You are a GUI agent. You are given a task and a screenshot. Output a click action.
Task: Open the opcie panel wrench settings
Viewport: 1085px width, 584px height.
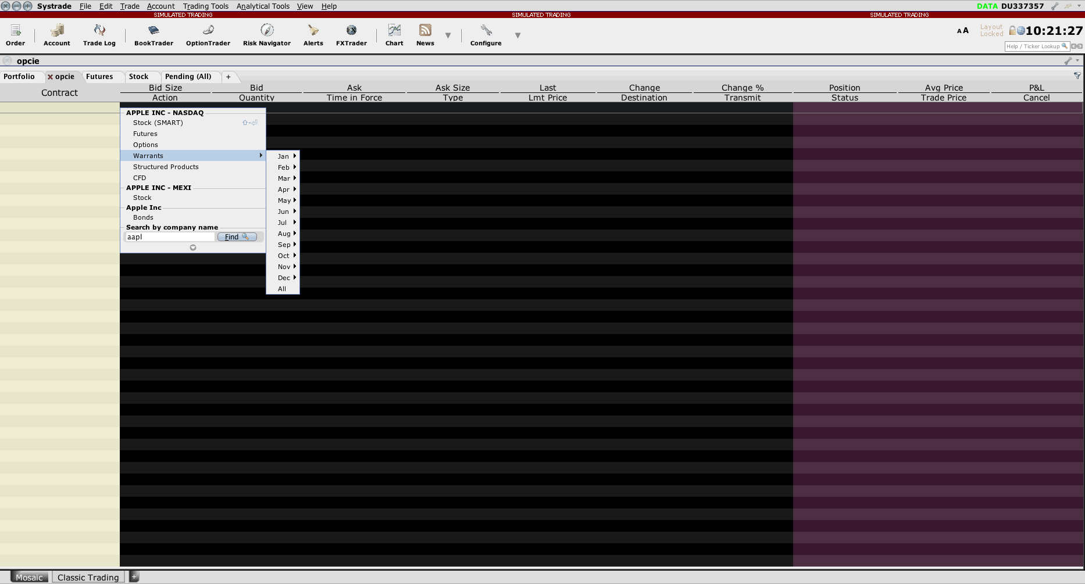(1068, 60)
